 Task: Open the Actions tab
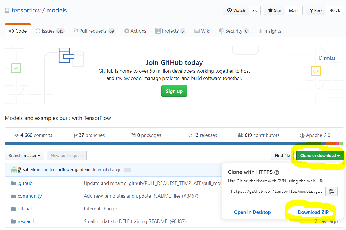pyautogui.click(x=135, y=31)
